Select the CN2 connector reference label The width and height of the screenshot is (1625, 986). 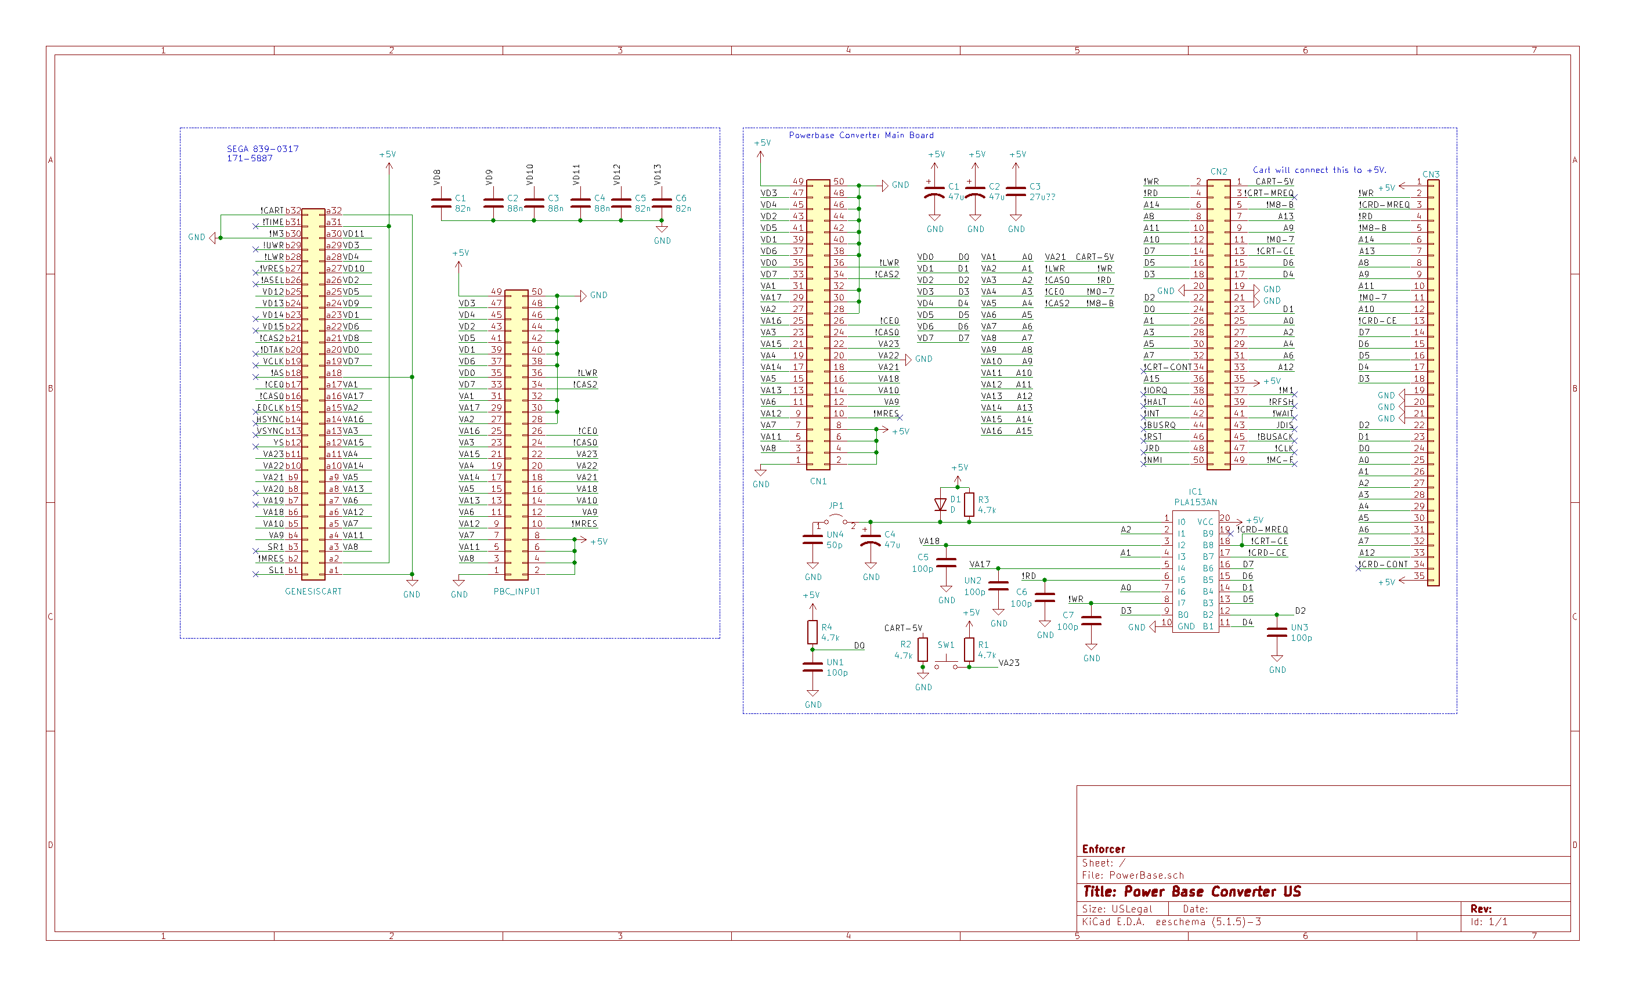click(1218, 171)
